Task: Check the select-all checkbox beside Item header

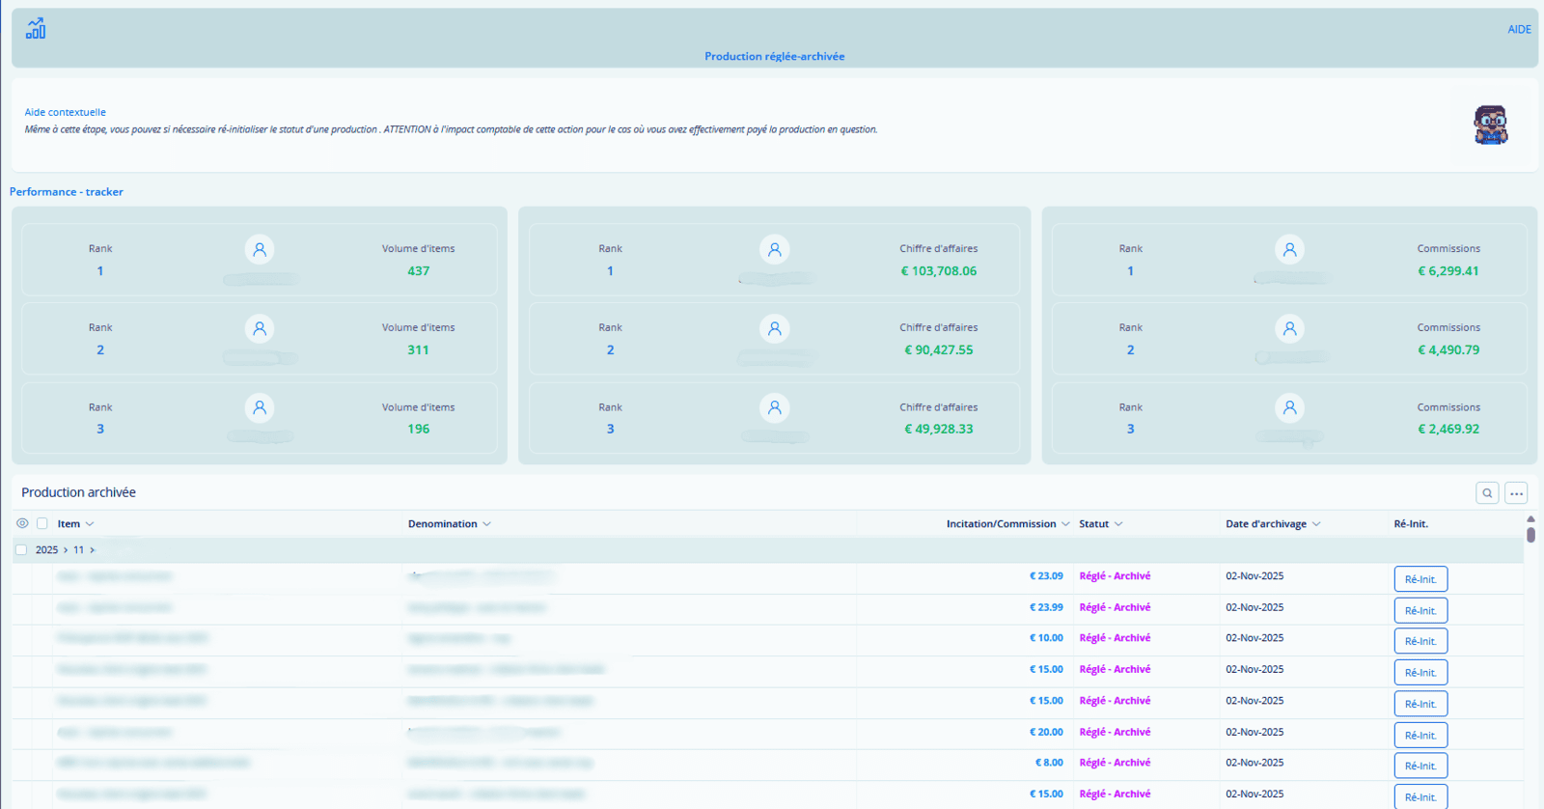Action: coord(42,523)
